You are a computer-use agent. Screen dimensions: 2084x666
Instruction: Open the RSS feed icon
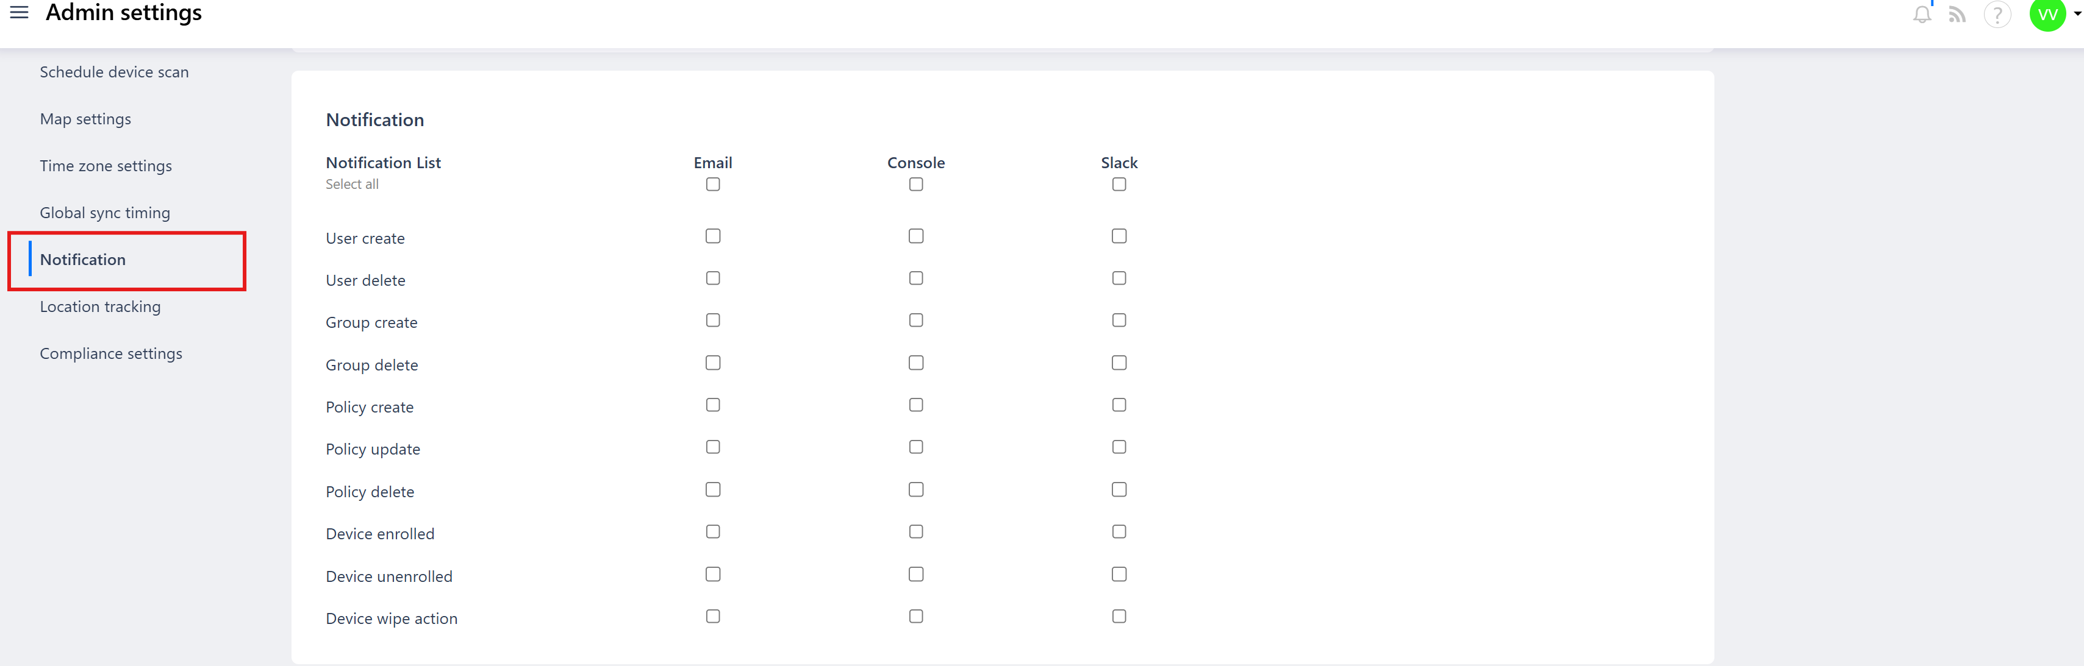[1957, 15]
